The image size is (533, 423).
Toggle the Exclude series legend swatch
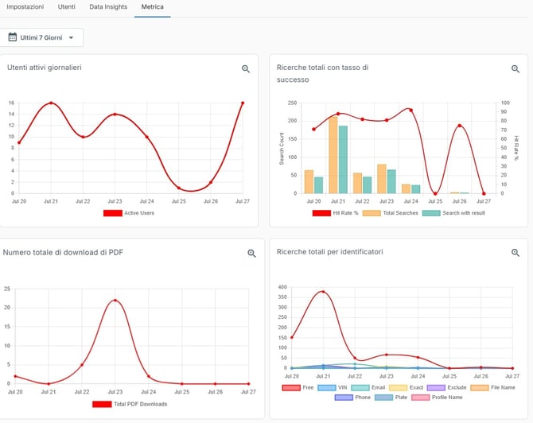[436, 388]
